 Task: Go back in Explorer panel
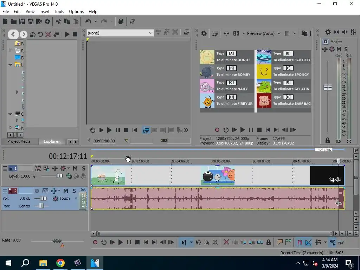point(13,34)
